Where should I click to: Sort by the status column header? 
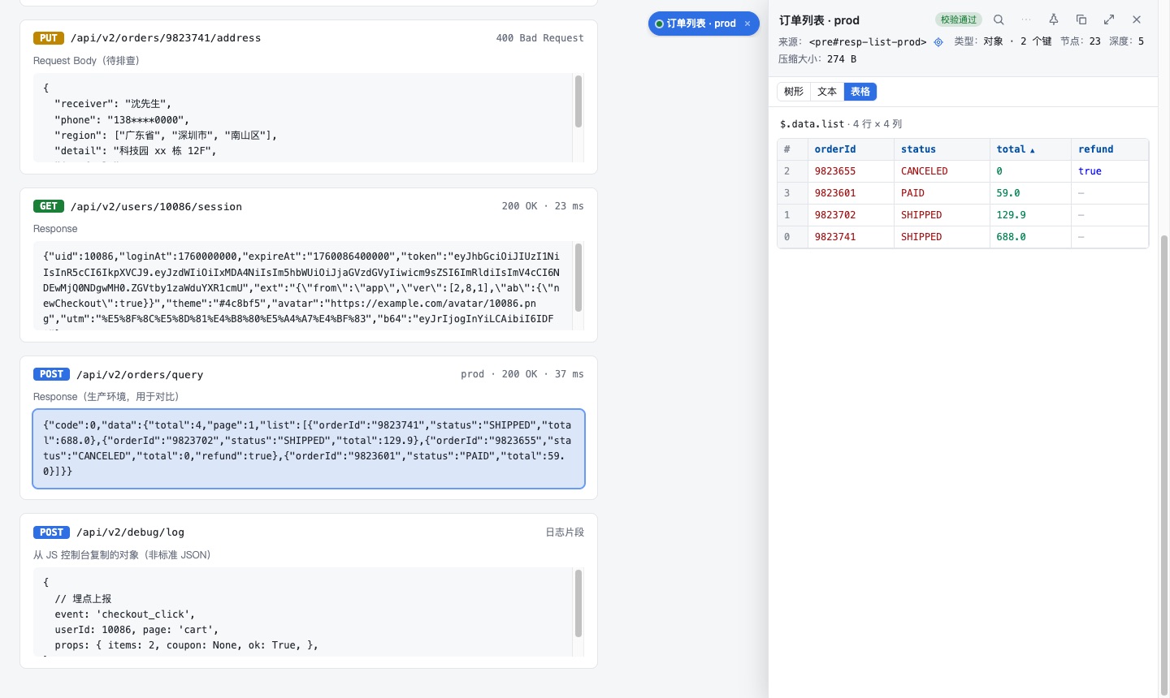pyautogui.click(x=942, y=149)
